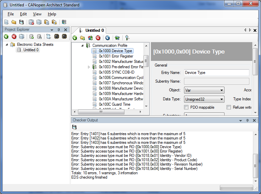Open the View menu
The height and width of the screenshot is (194, 261).
(x=37, y=14)
